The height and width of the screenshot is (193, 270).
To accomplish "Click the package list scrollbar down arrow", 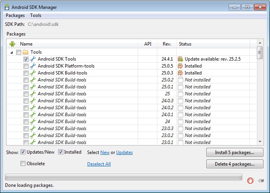I will pos(260,142).
